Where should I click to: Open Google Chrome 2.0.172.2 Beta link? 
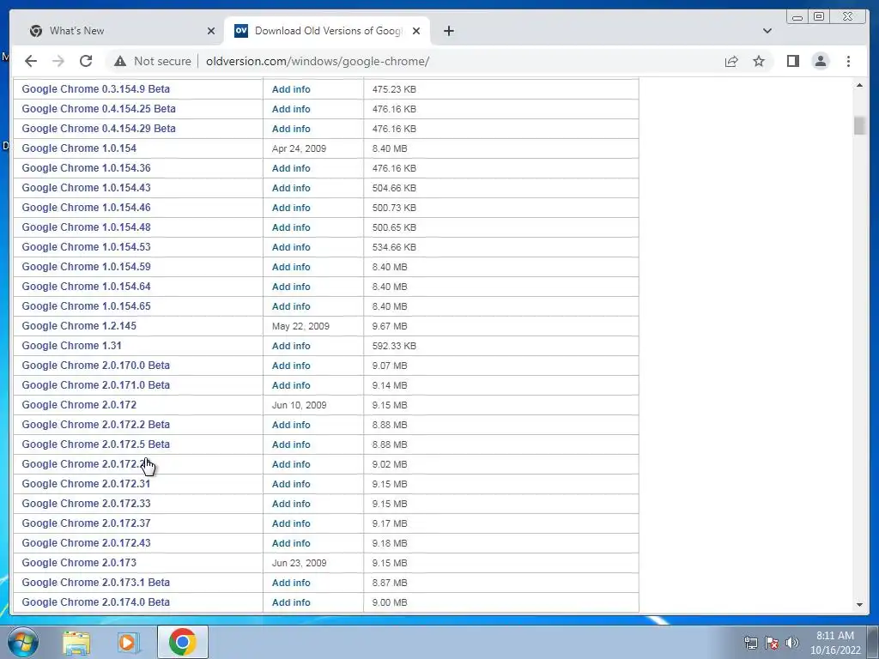95,424
